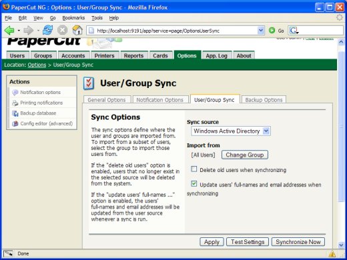The width and height of the screenshot is (347, 260).
Task: Switch to the Reports tab
Action: (133, 55)
